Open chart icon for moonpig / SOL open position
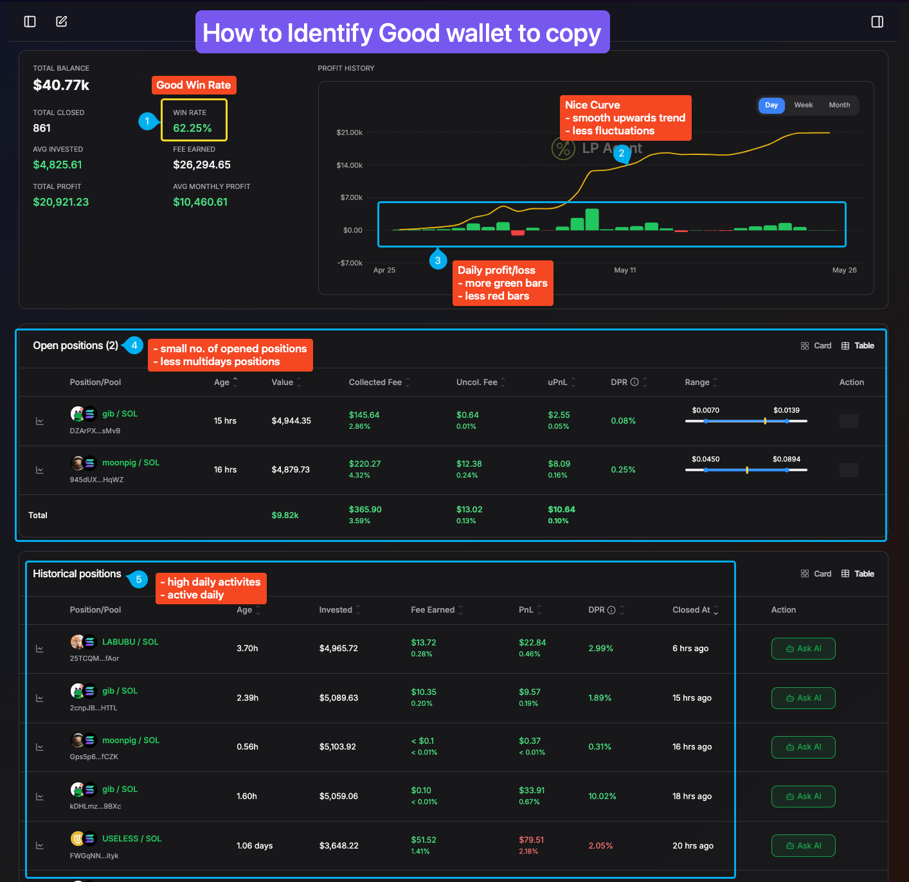909x882 pixels. (x=40, y=471)
